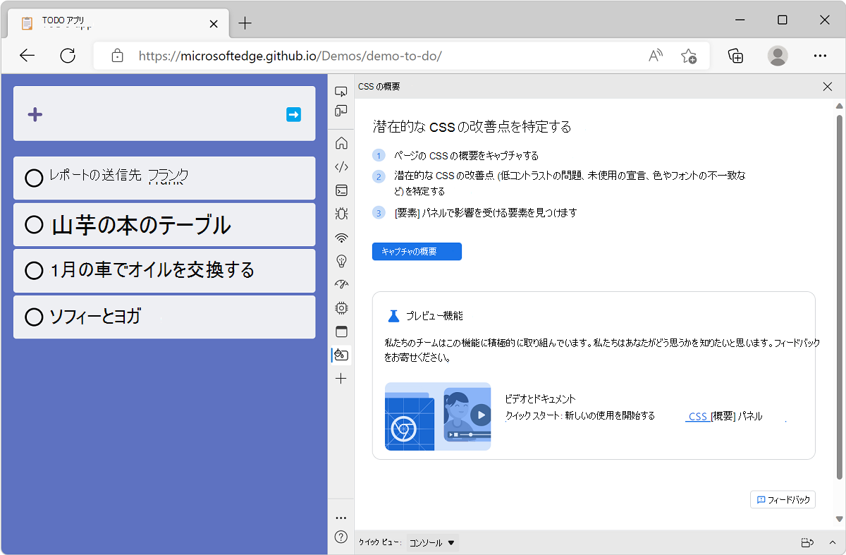Check off the 山芋の本のテーブル todo item
846x555 pixels.
(x=34, y=224)
